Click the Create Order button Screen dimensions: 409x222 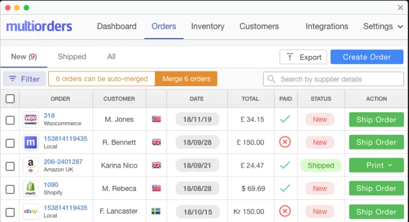pos(367,57)
